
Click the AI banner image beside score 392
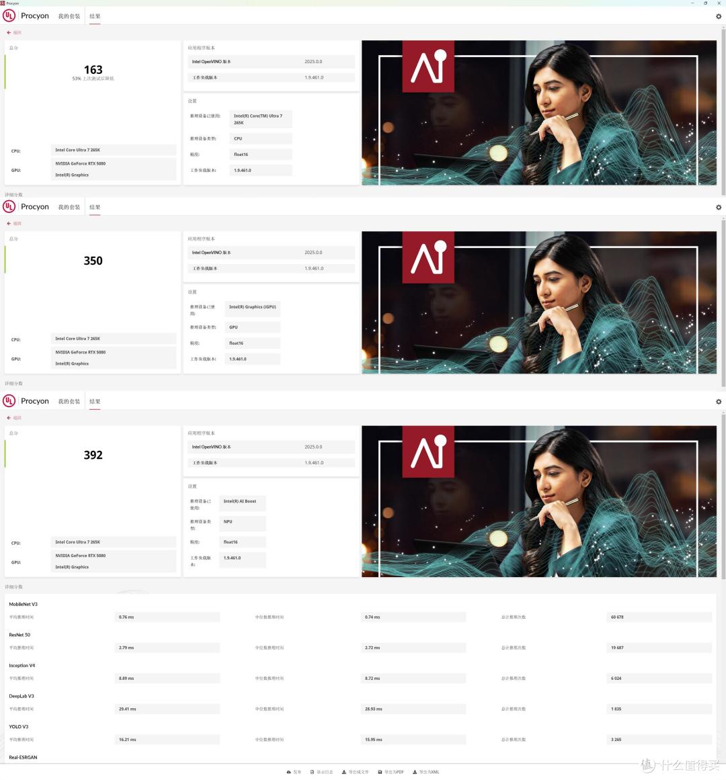coord(539,501)
